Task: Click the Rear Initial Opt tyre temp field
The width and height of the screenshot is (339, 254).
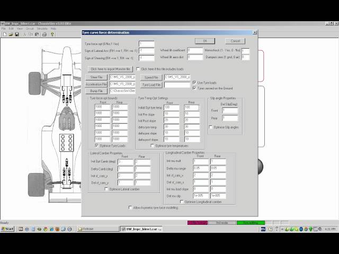Action: click(x=192, y=107)
